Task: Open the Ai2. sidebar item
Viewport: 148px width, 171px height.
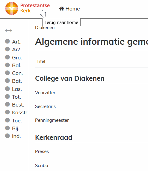Action: click(x=17, y=49)
